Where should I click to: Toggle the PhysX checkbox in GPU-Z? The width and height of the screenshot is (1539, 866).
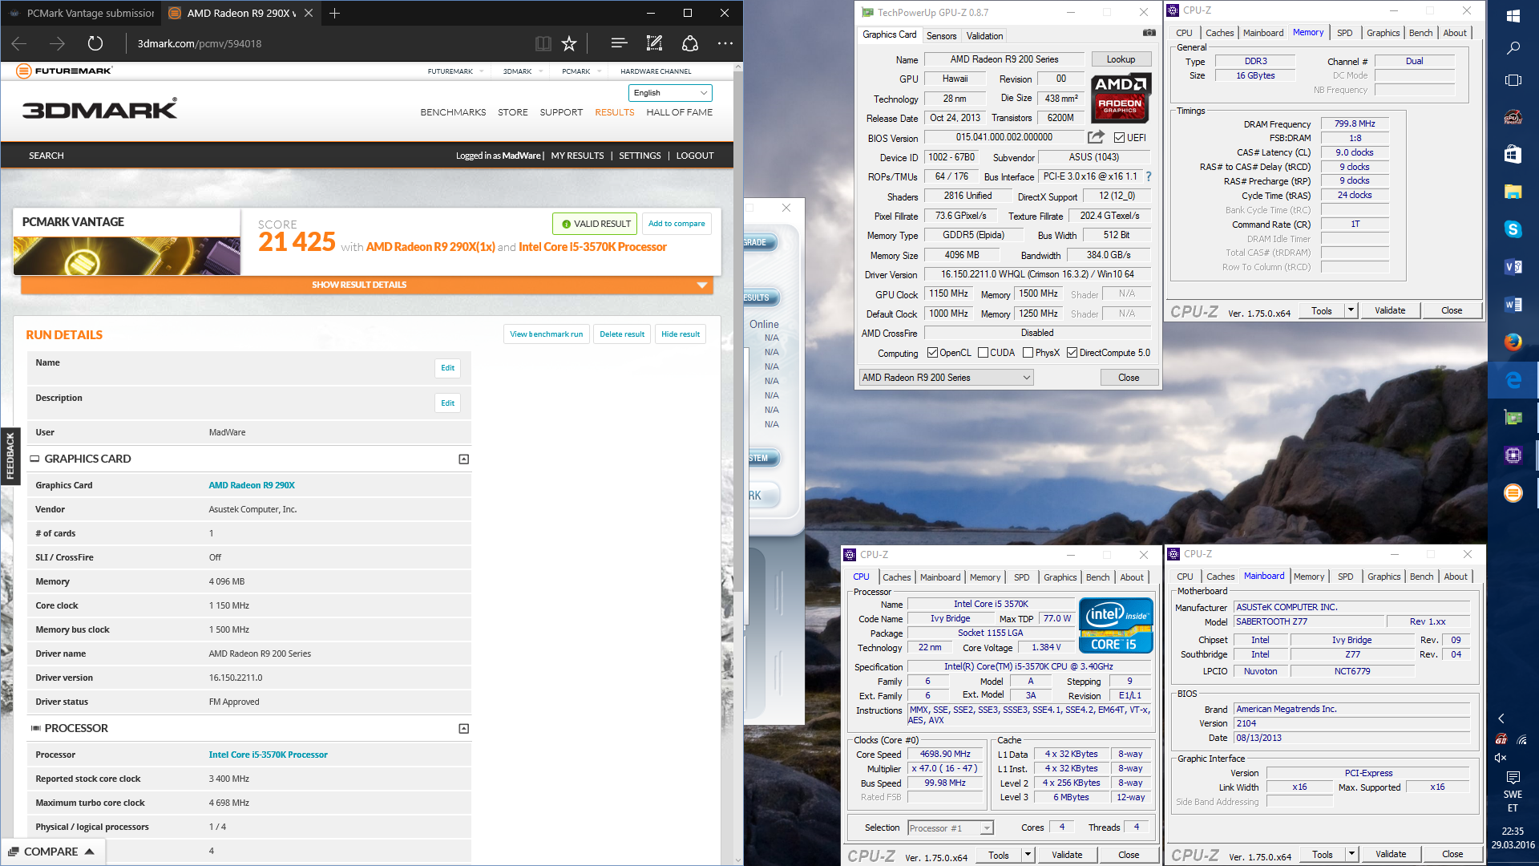(x=1028, y=353)
